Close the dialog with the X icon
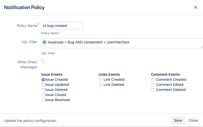Image resolution: width=203 pixels, height=127 pixels. [196, 7]
